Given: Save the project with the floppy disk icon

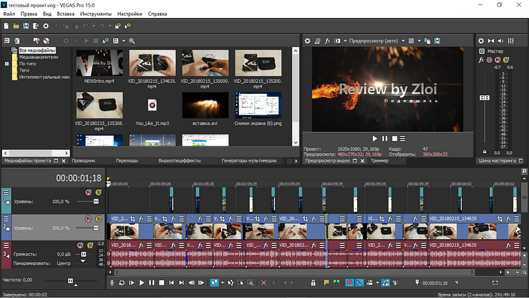Looking at the screenshot, I should tap(26, 26).
